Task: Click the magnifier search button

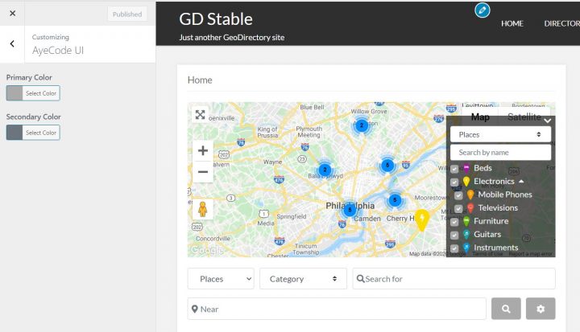Action: tap(506, 309)
